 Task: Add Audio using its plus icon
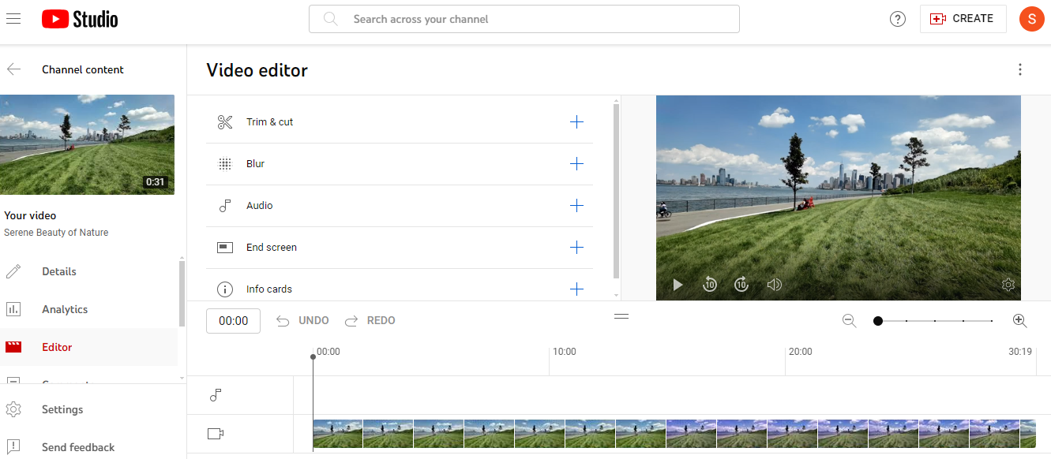pyautogui.click(x=576, y=206)
